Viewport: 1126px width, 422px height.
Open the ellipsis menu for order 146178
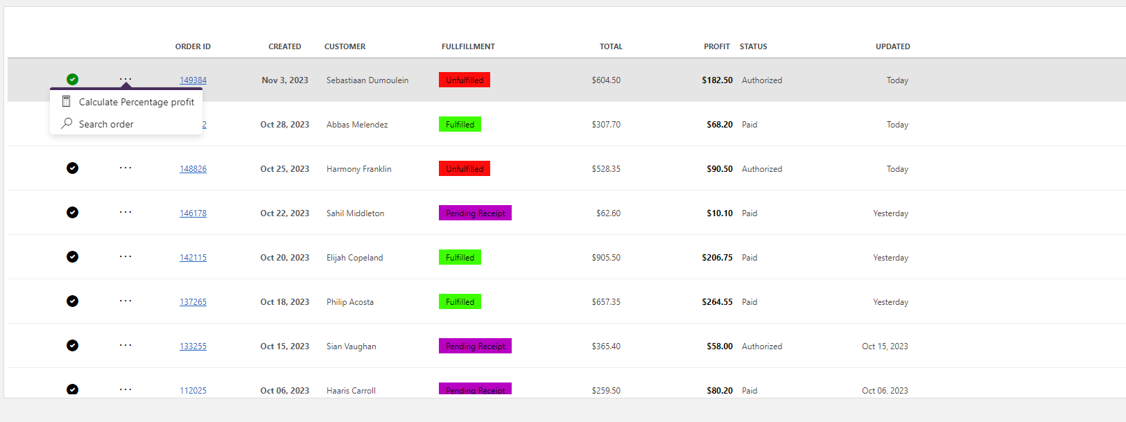coord(125,212)
